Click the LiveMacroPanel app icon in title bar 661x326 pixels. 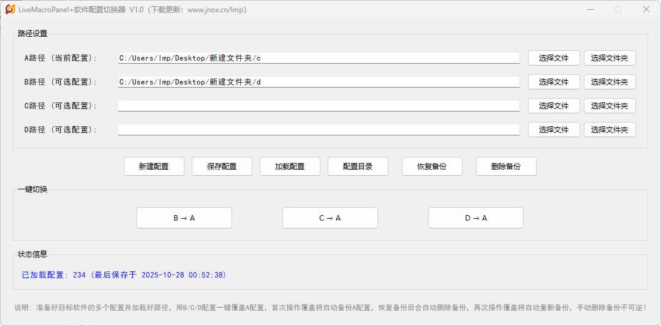10,9
